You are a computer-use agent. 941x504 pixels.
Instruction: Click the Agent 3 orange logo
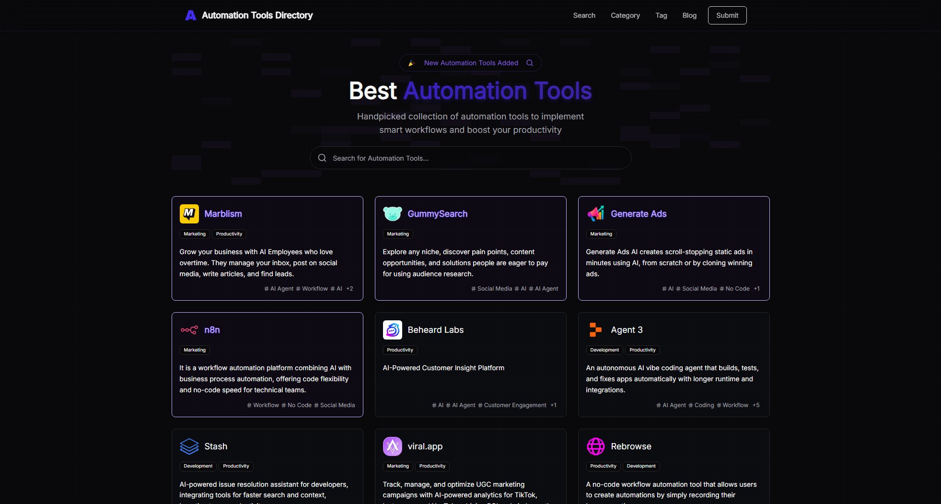595,330
